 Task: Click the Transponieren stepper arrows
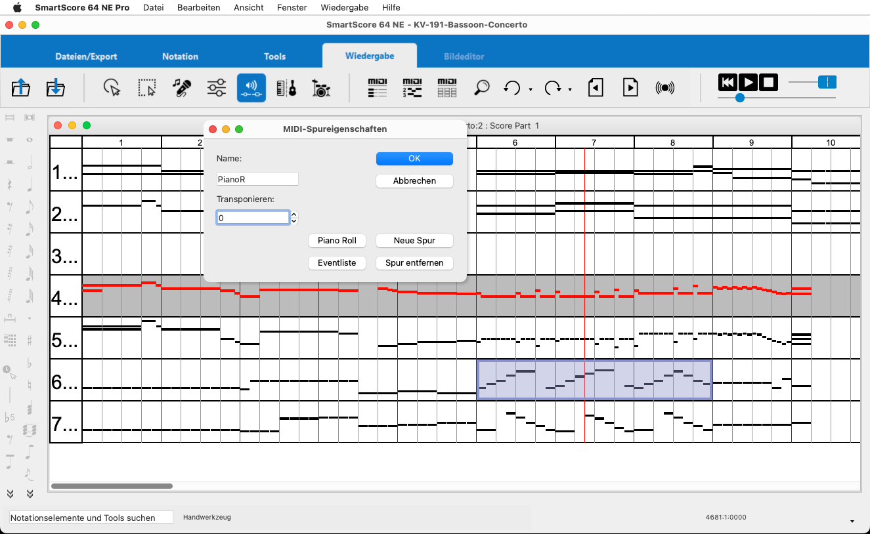pyautogui.click(x=294, y=217)
